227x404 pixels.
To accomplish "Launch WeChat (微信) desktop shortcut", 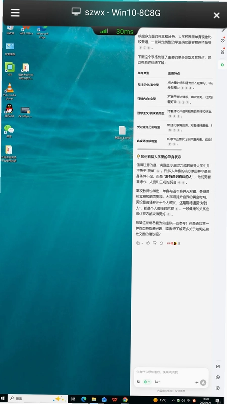I will pyautogui.click(x=9, y=131).
